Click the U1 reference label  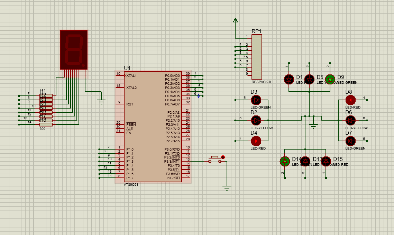point(127,68)
